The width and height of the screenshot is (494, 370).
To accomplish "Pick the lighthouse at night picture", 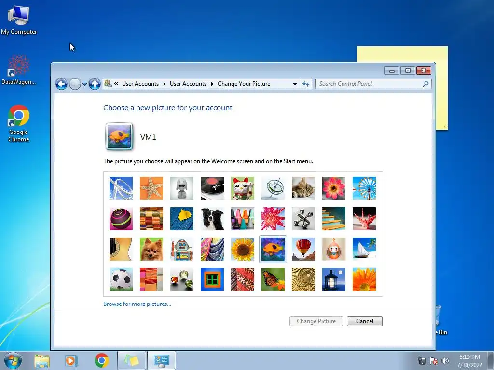I will [334, 279].
